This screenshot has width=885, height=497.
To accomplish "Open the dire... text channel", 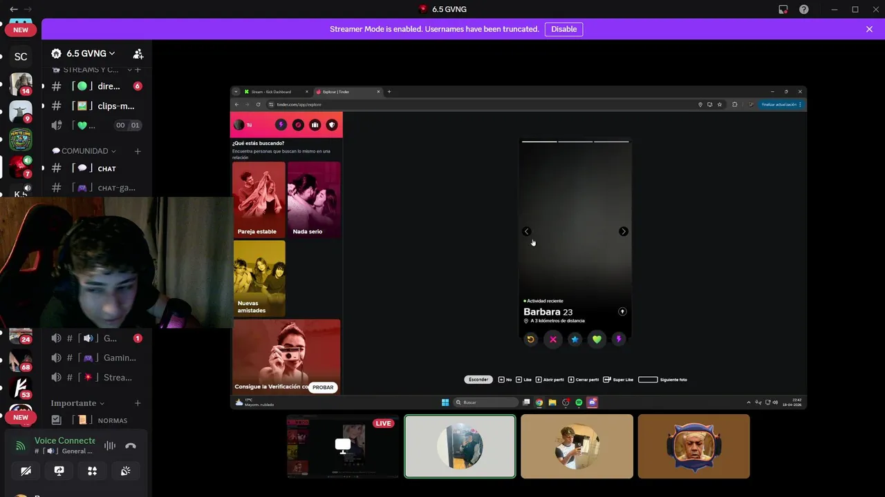I will pos(97,86).
